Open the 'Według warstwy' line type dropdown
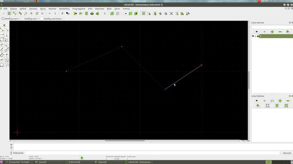The width and height of the screenshot is (293, 164). [52, 19]
